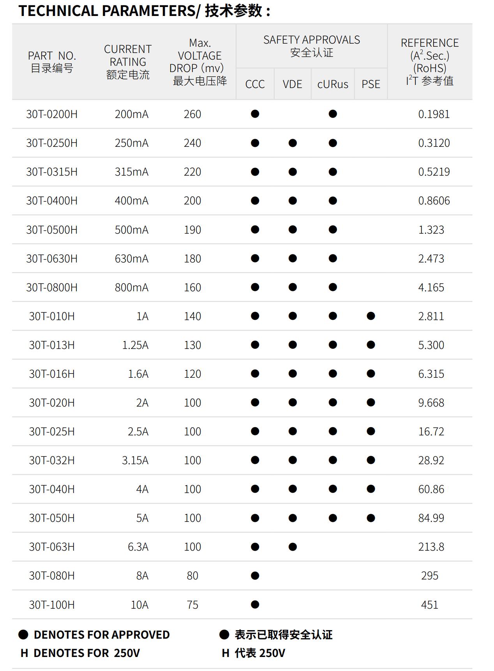Select the CCC column header
The image size is (494, 671).
[255, 84]
